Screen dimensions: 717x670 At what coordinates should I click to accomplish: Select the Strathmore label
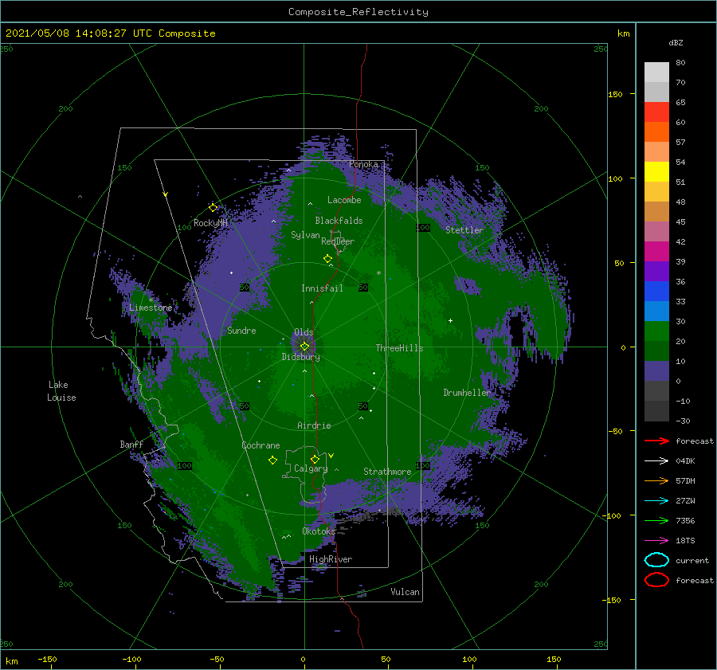click(x=387, y=472)
